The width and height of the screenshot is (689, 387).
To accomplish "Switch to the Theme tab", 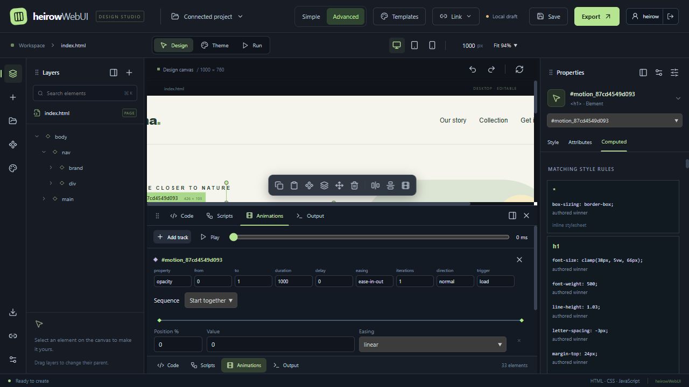I will (x=215, y=46).
